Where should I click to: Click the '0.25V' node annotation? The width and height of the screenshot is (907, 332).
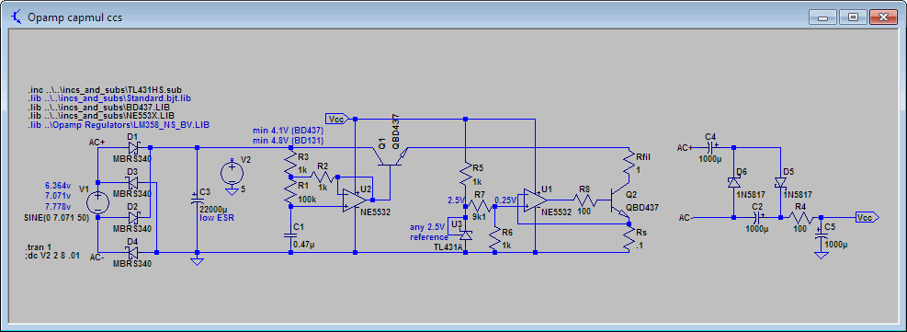click(x=506, y=200)
